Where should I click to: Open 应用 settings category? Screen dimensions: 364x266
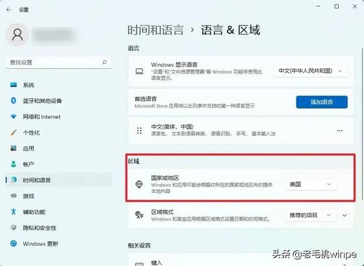tap(58, 148)
